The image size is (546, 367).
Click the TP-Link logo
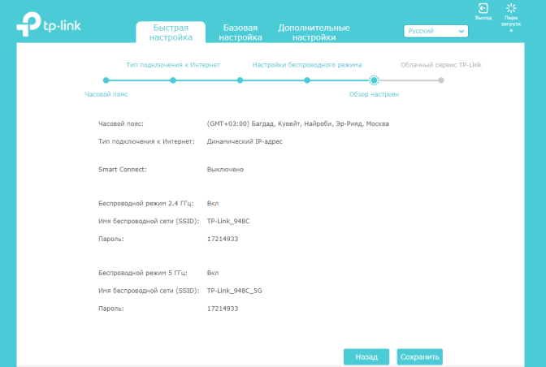pyautogui.click(x=49, y=24)
